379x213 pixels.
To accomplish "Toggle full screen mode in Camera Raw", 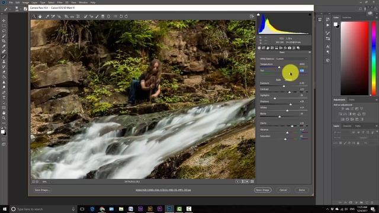I will click(252, 17).
